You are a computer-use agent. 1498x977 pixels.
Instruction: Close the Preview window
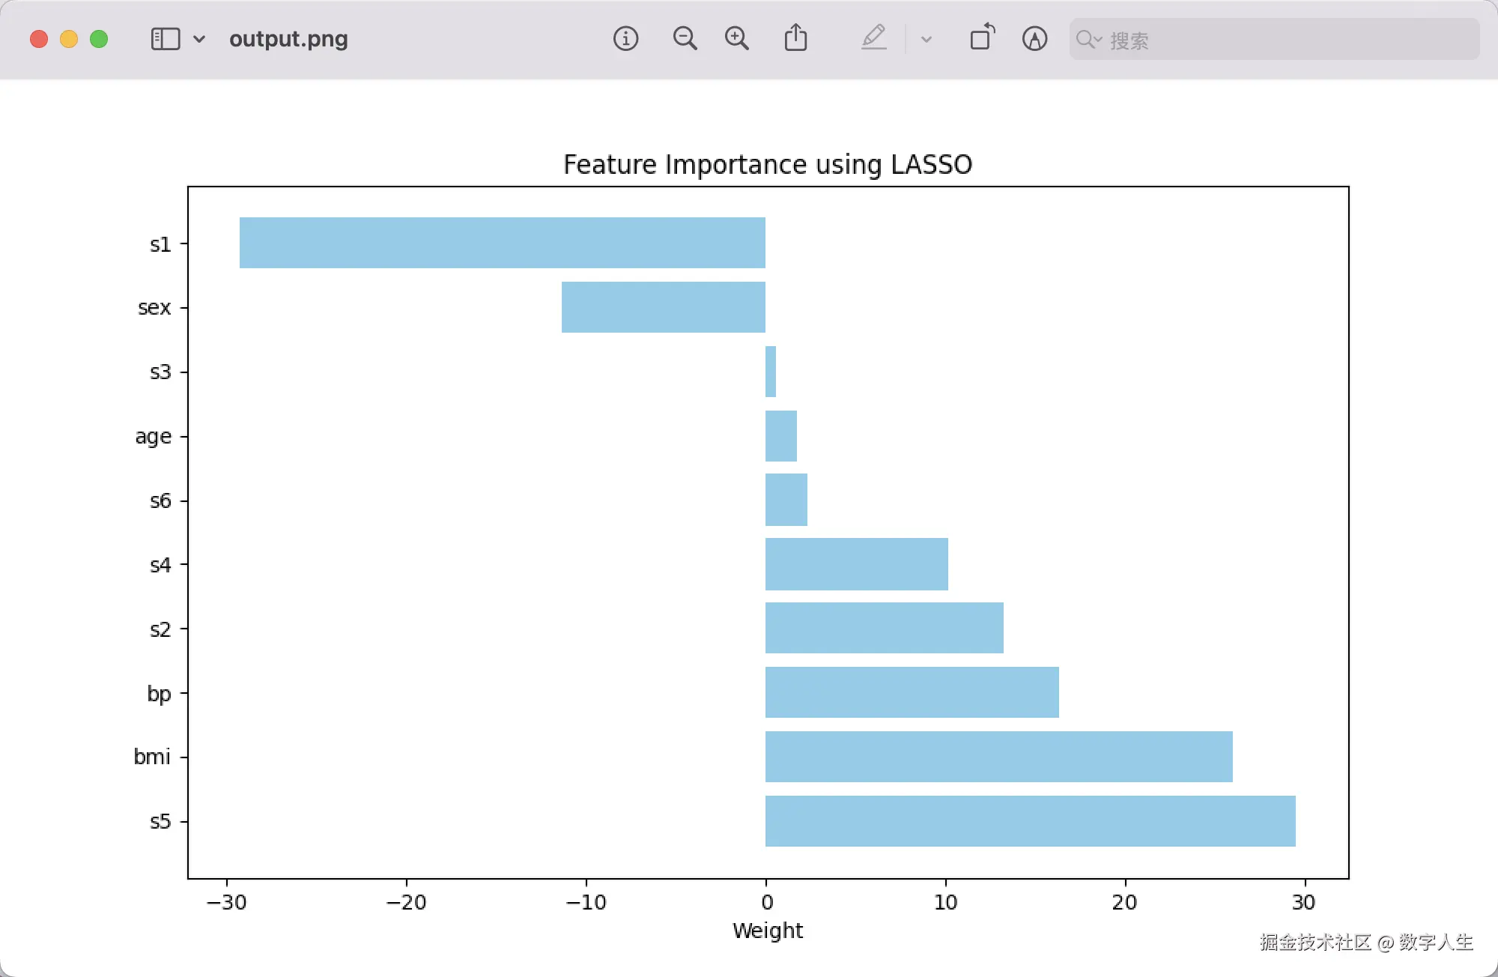pos(39,39)
